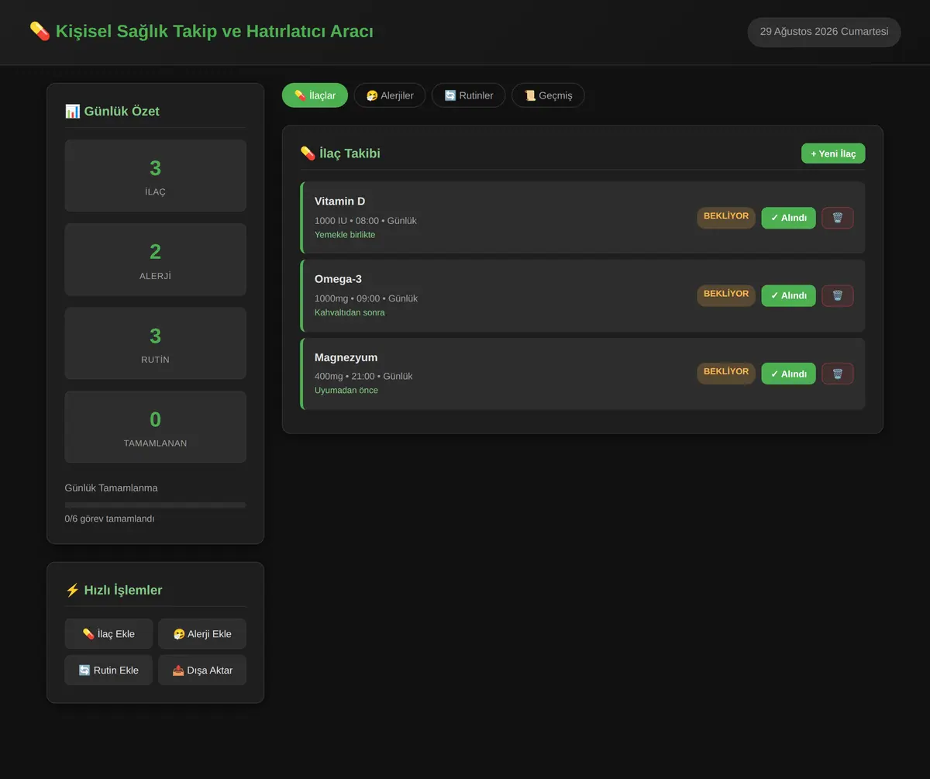The height and width of the screenshot is (779, 930).
Task: Click the Rutin Ekle quick action
Action: click(108, 670)
